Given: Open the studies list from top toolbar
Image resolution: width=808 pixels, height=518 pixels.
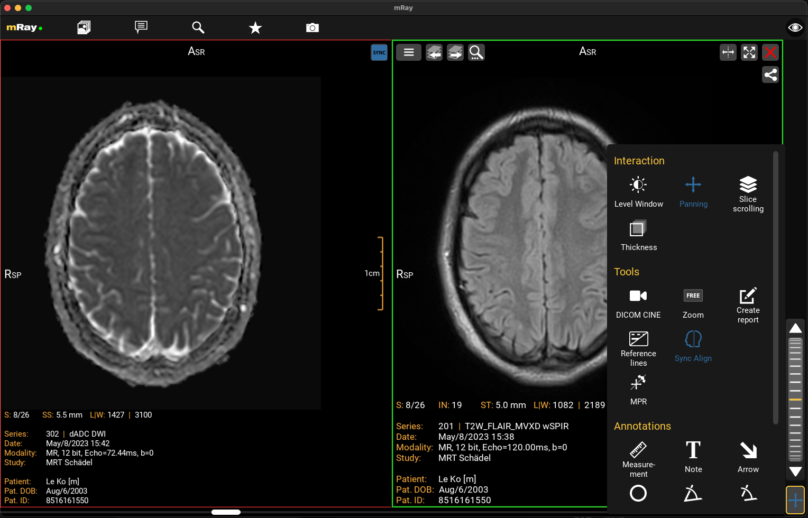Looking at the screenshot, I should pyautogui.click(x=84, y=27).
